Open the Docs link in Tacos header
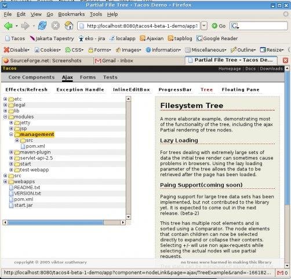The width and height of the screenshot is (291, 279). click(250, 69)
